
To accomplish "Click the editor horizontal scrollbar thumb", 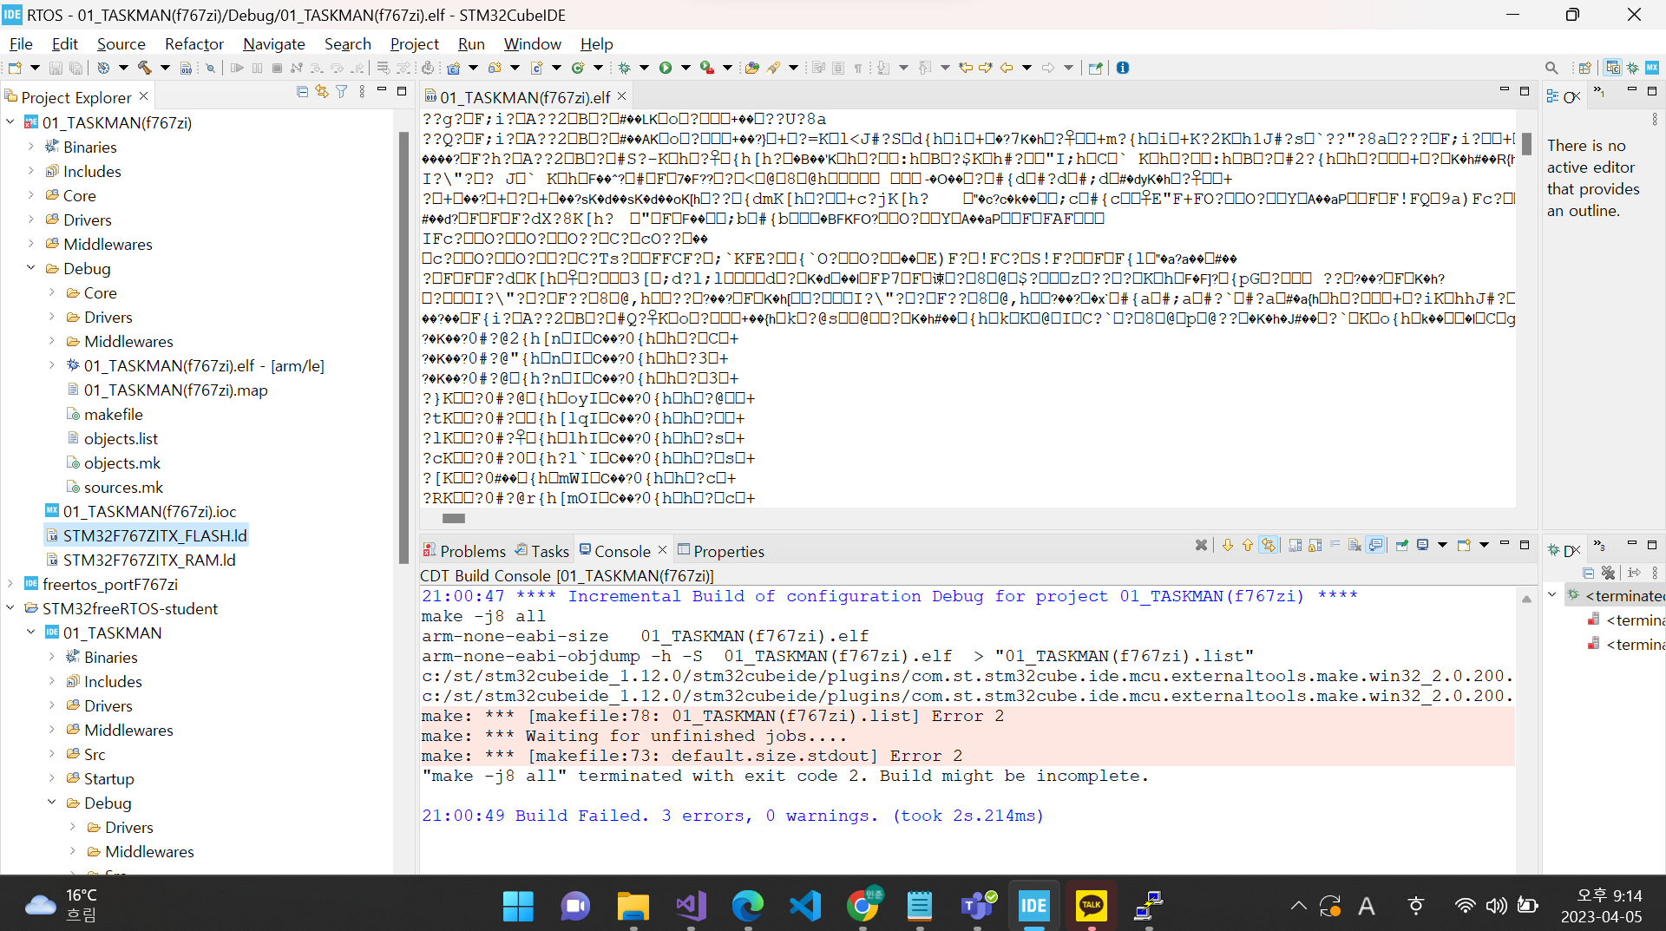I will pos(454,518).
